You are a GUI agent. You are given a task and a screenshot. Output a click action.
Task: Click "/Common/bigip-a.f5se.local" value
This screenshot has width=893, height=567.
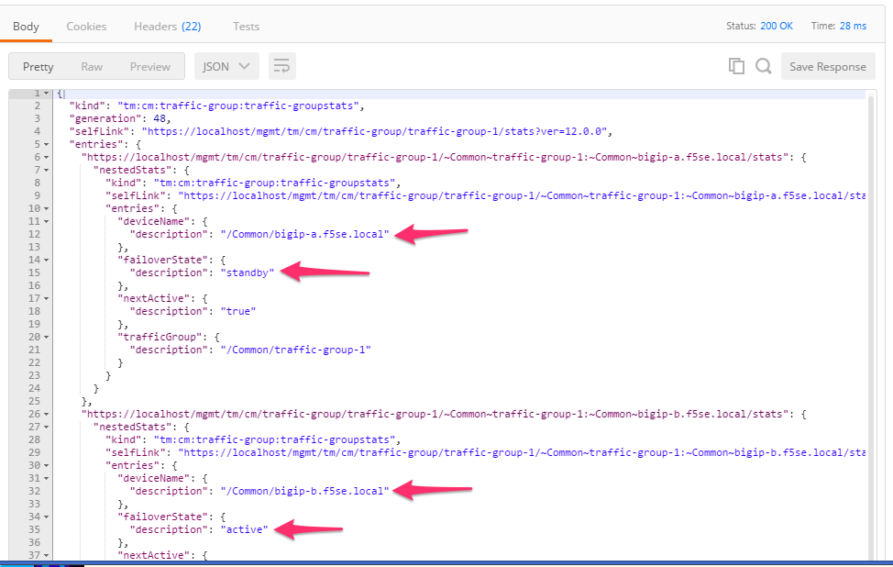pyautogui.click(x=304, y=234)
